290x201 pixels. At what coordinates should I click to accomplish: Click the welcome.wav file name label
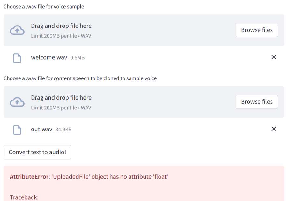tap(49, 57)
